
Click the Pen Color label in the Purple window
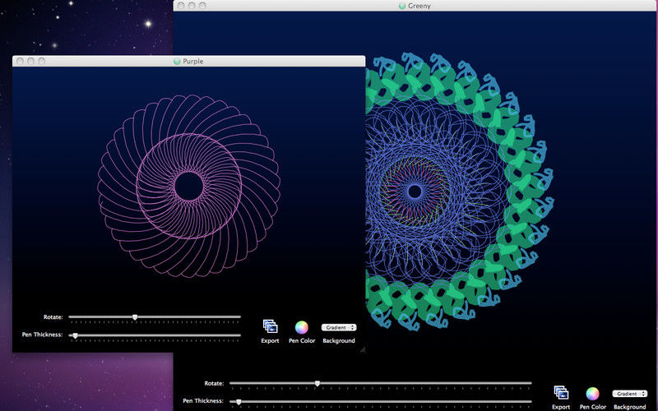pos(302,340)
